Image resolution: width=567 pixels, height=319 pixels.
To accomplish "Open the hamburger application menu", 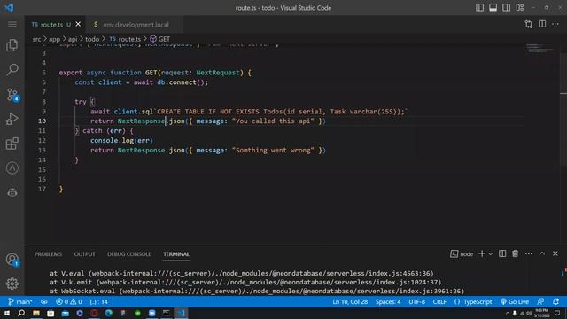I will (12, 24).
